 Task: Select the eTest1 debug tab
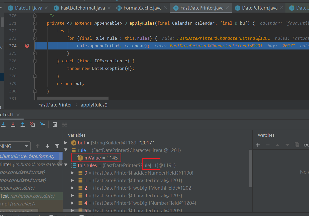tap(7, 115)
